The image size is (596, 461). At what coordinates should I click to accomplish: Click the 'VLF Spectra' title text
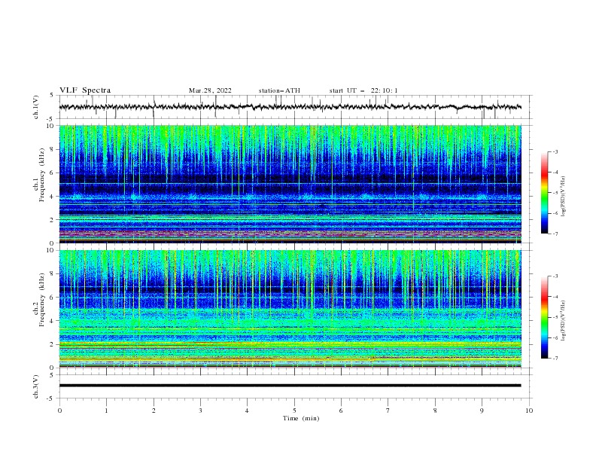(85, 90)
